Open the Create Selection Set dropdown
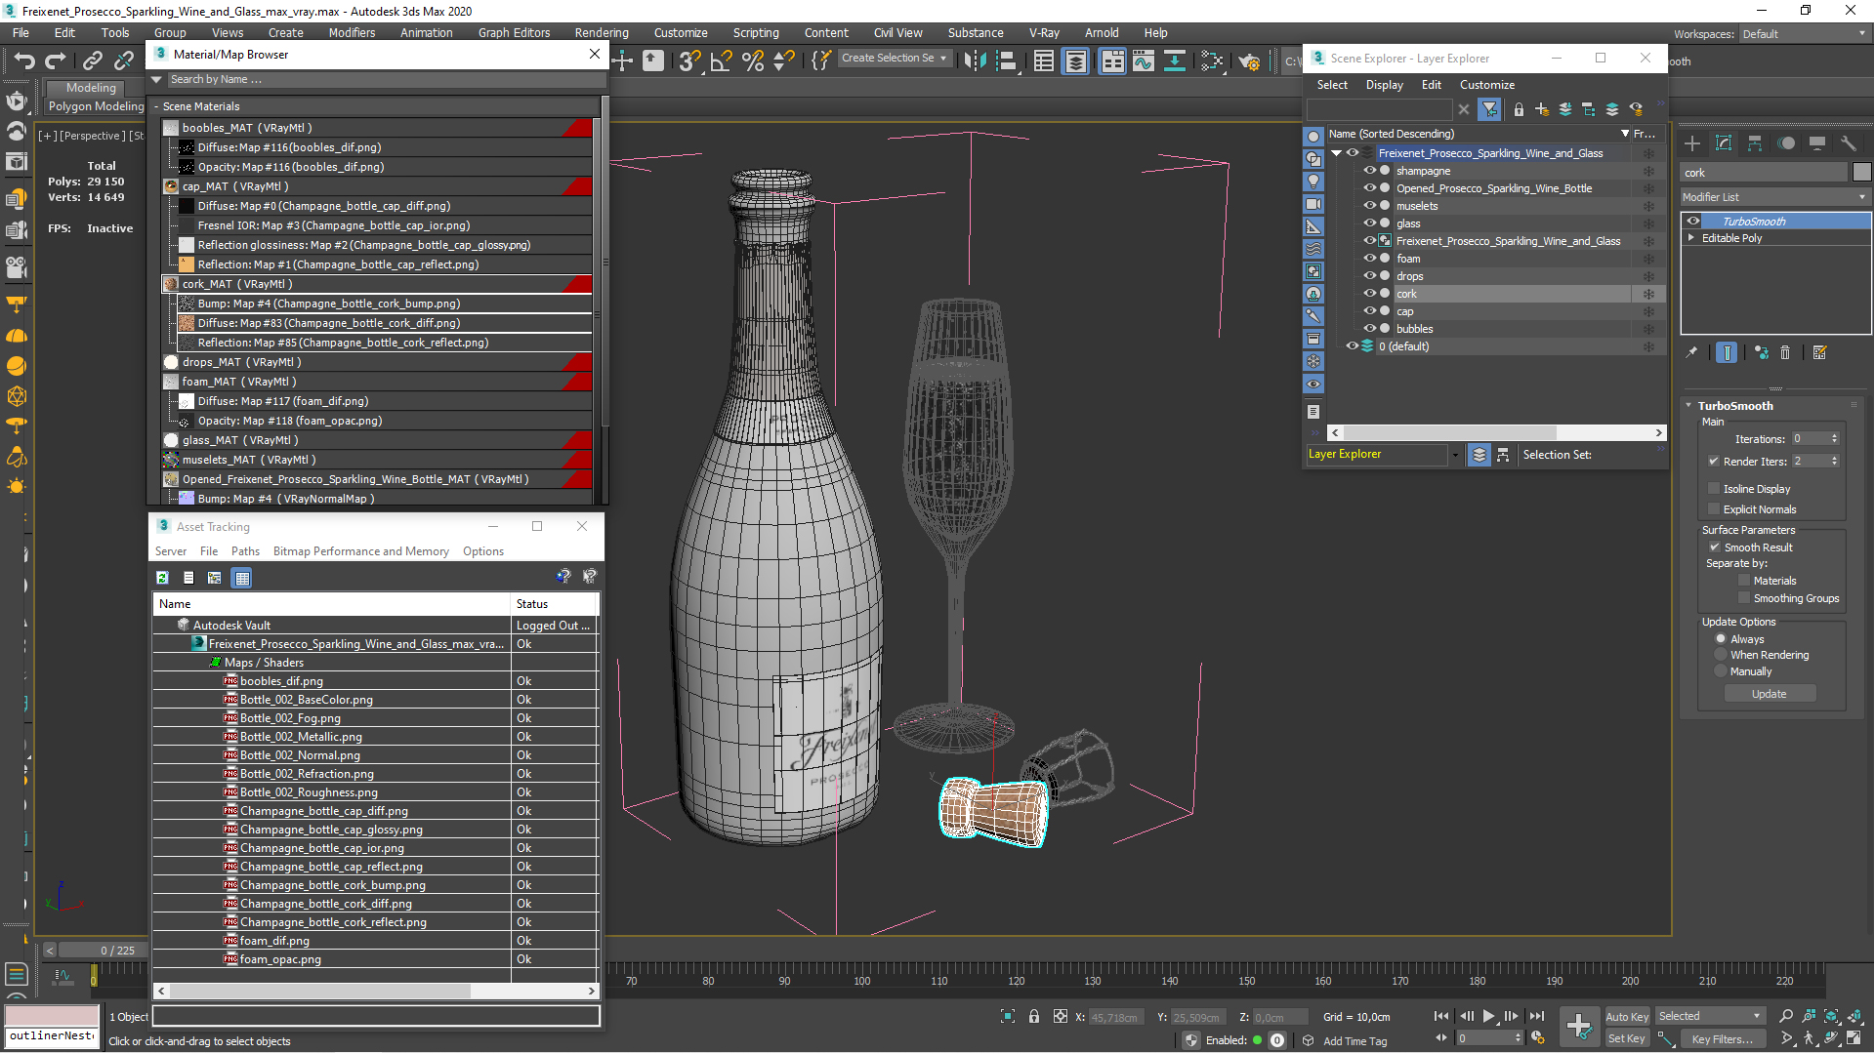The width and height of the screenshot is (1875, 1054). point(895,59)
